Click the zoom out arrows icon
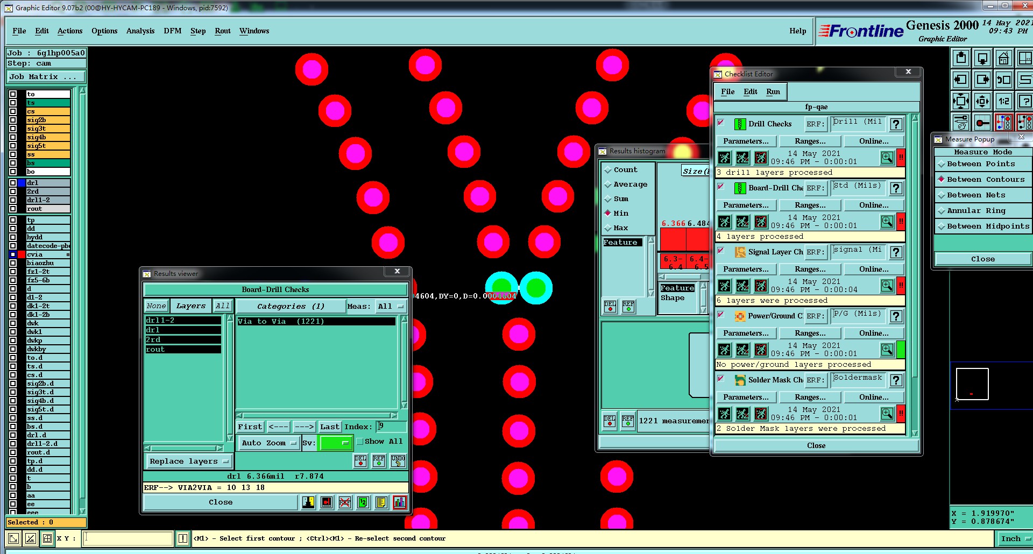 click(982, 101)
